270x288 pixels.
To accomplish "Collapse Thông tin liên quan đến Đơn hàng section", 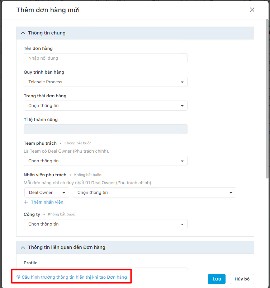I will click(x=23, y=247).
